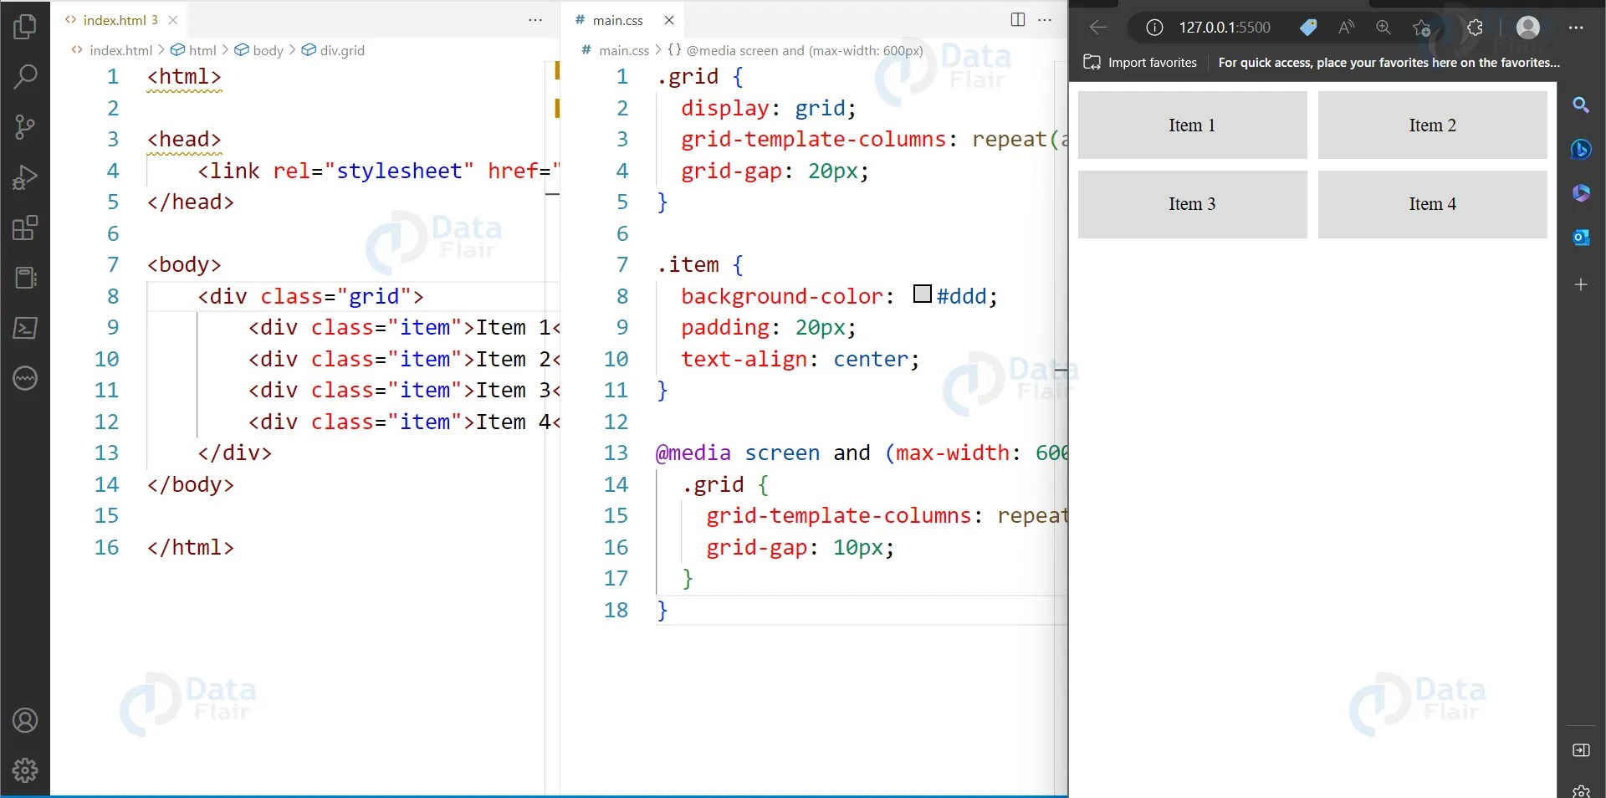Screen dimensions: 1606x798
Task: Open the browser Settings and more menu
Action: point(1577,28)
